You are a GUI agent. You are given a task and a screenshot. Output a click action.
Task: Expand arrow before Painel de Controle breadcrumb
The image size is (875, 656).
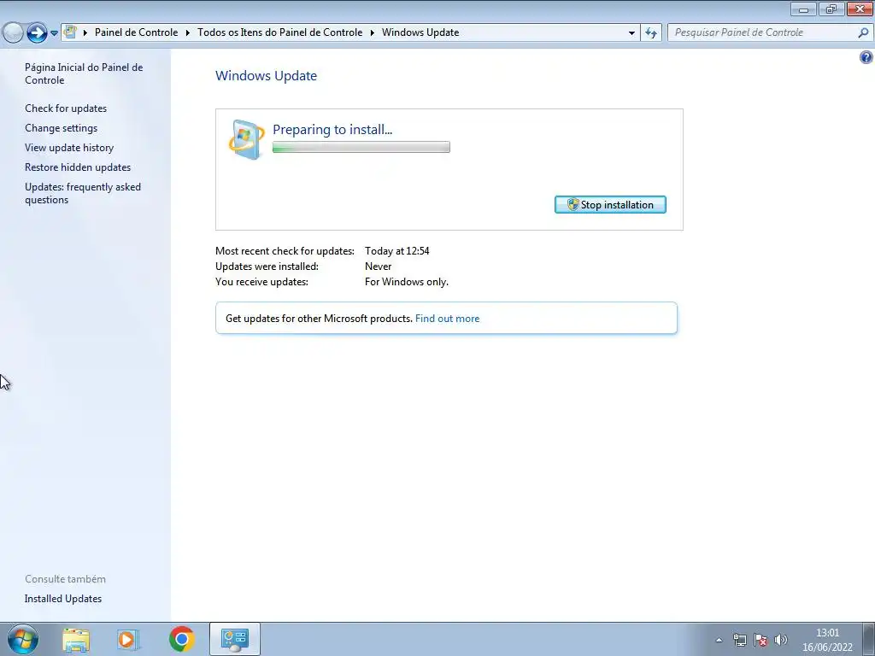[x=85, y=32]
